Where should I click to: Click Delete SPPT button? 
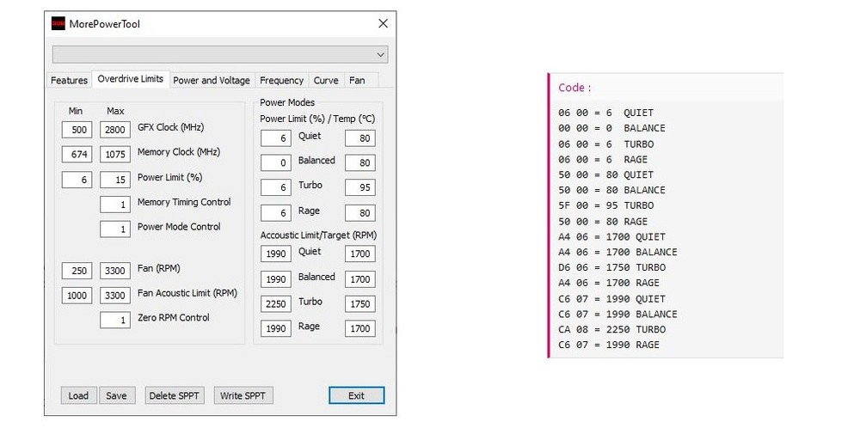point(174,395)
